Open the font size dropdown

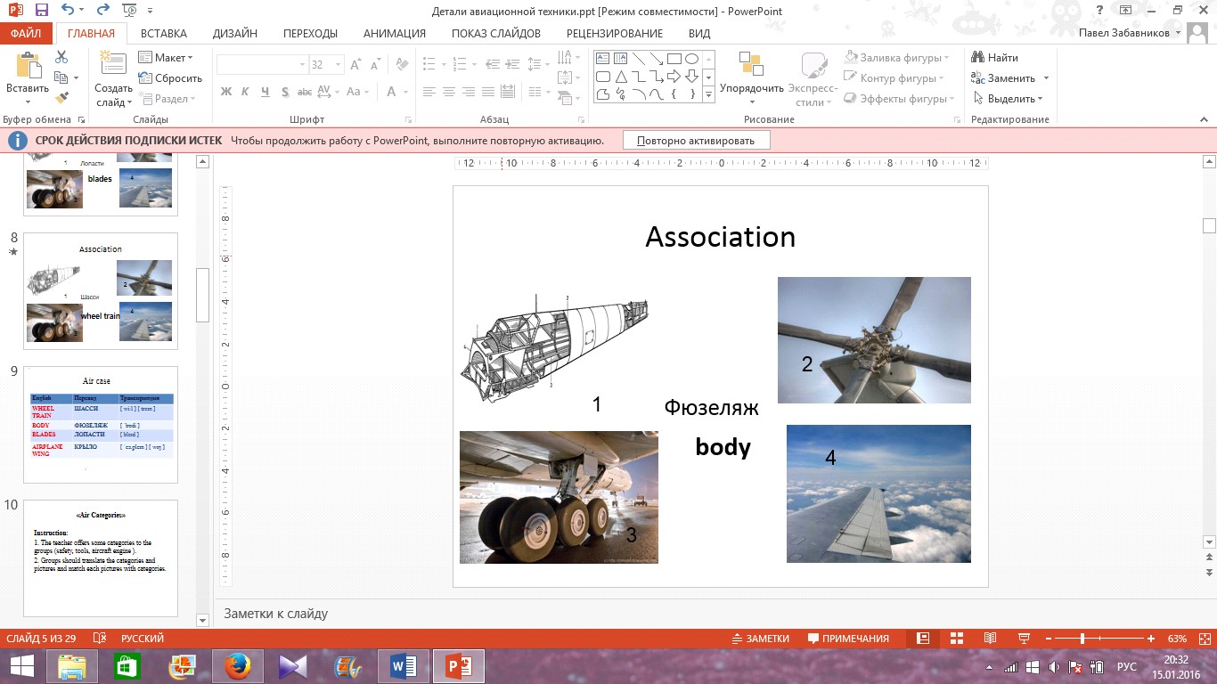(x=339, y=65)
